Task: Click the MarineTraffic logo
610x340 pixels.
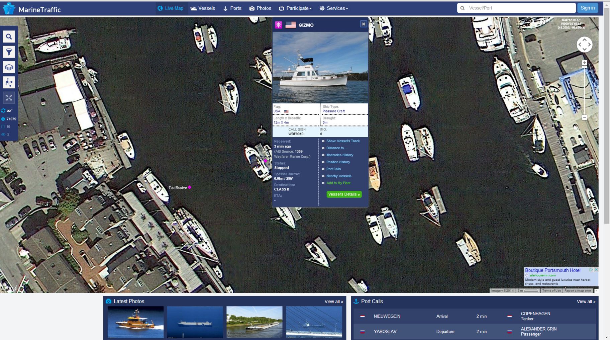Action: (x=32, y=9)
